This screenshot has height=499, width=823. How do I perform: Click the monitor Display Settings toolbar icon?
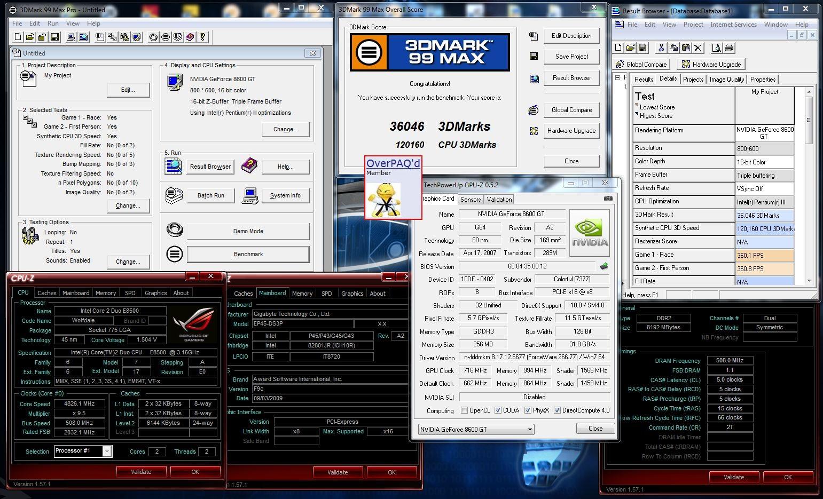(x=137, y=37)
